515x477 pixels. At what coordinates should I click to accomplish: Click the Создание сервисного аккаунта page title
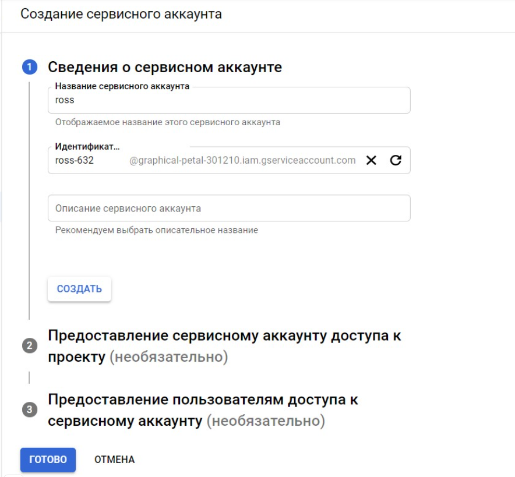[x=121, y=14]
